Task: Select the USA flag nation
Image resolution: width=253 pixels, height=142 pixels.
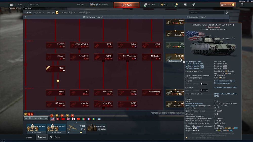Action: pos(53,119)
